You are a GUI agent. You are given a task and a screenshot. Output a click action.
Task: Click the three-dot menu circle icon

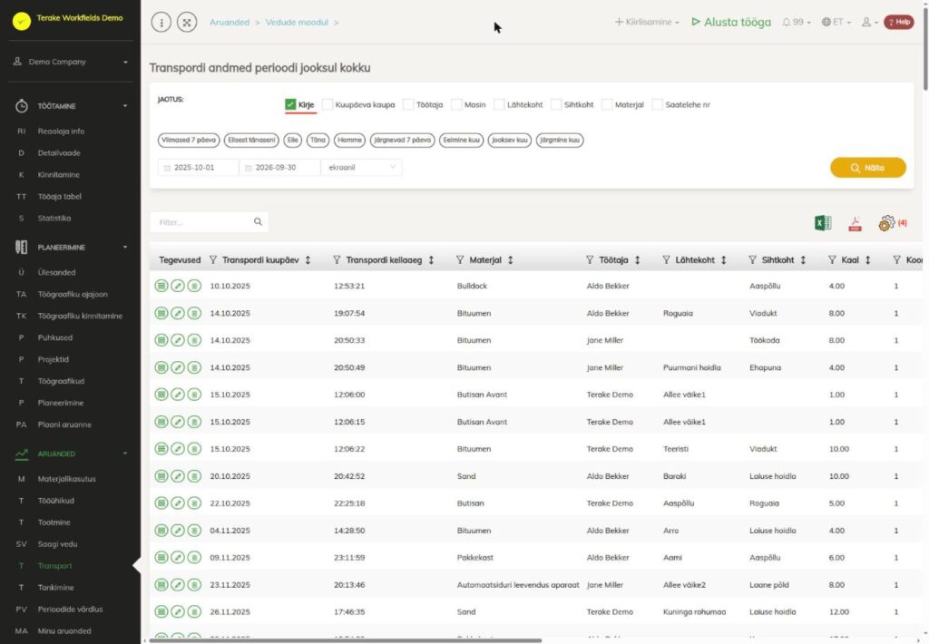(161, 23)
